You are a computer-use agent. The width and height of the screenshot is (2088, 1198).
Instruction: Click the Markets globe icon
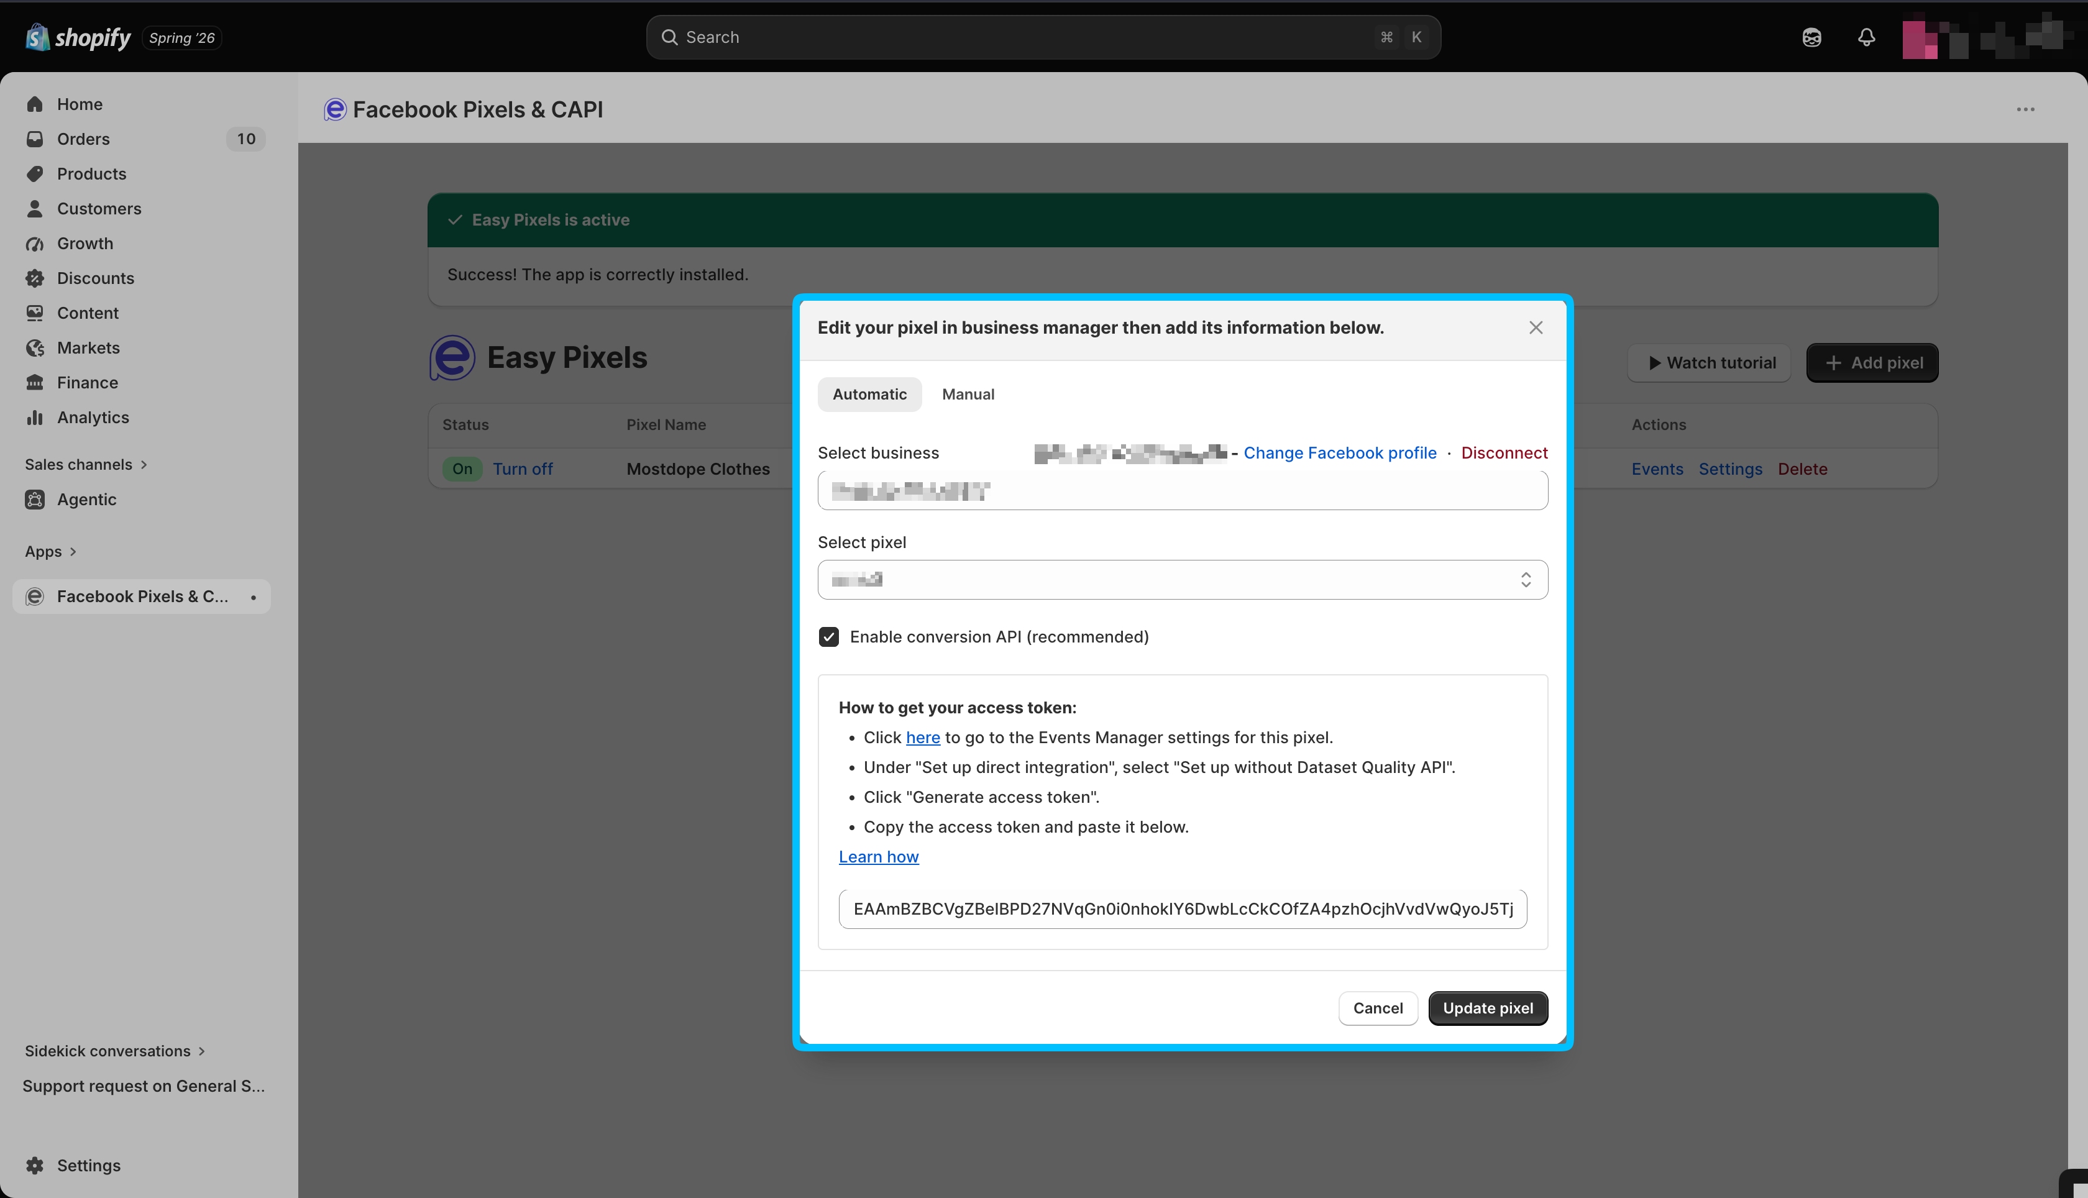point(35,348)
